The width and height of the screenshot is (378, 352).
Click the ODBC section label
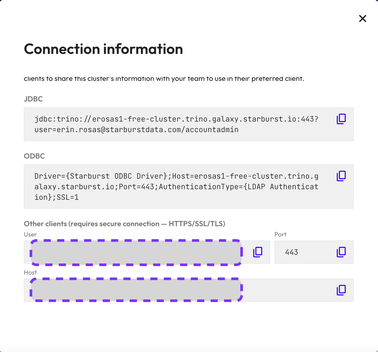click(34, 156)
